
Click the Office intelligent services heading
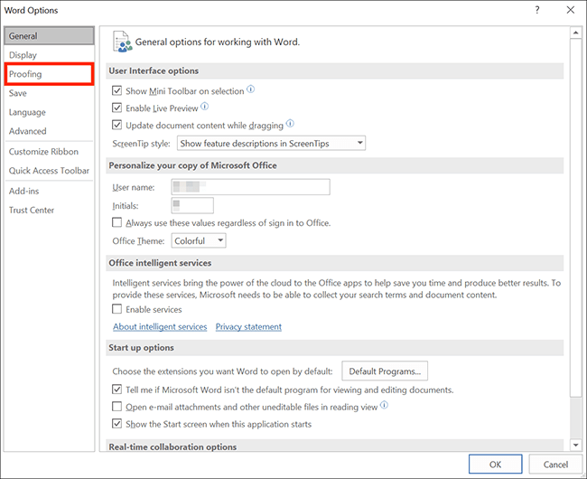[x=160, y=263]
